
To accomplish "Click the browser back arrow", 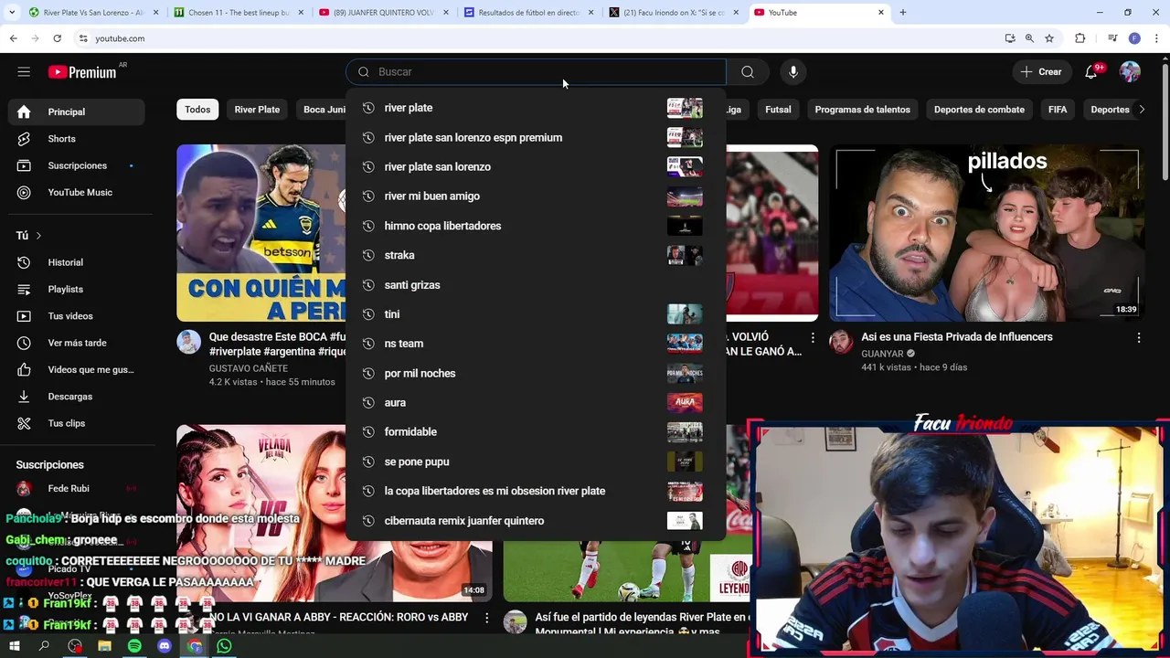I will pos(13,38).
